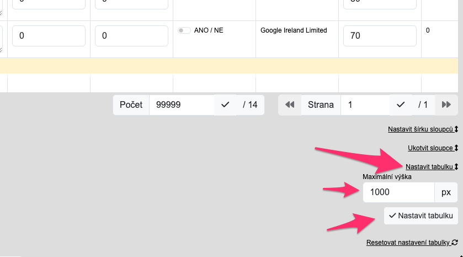463x257 pixels.
Task: Click arrow icon beside Nastavit šířku sloupců
Action: tap(456, 129)
